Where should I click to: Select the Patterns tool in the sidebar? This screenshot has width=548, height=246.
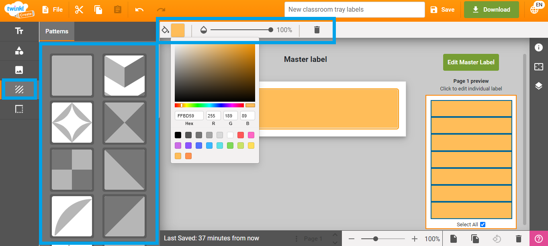(x=19, y=89)
